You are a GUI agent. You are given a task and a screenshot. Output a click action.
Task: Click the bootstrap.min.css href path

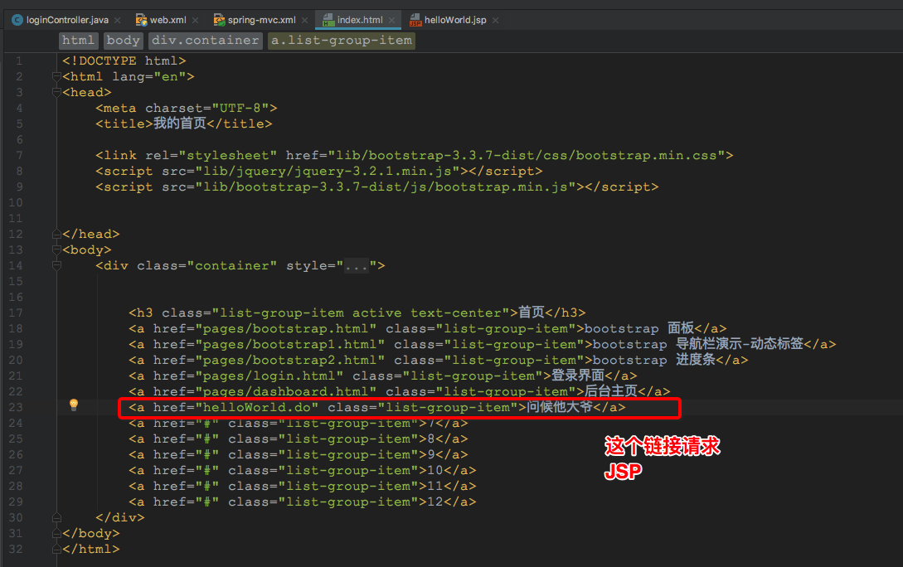[x=527, y=155]
